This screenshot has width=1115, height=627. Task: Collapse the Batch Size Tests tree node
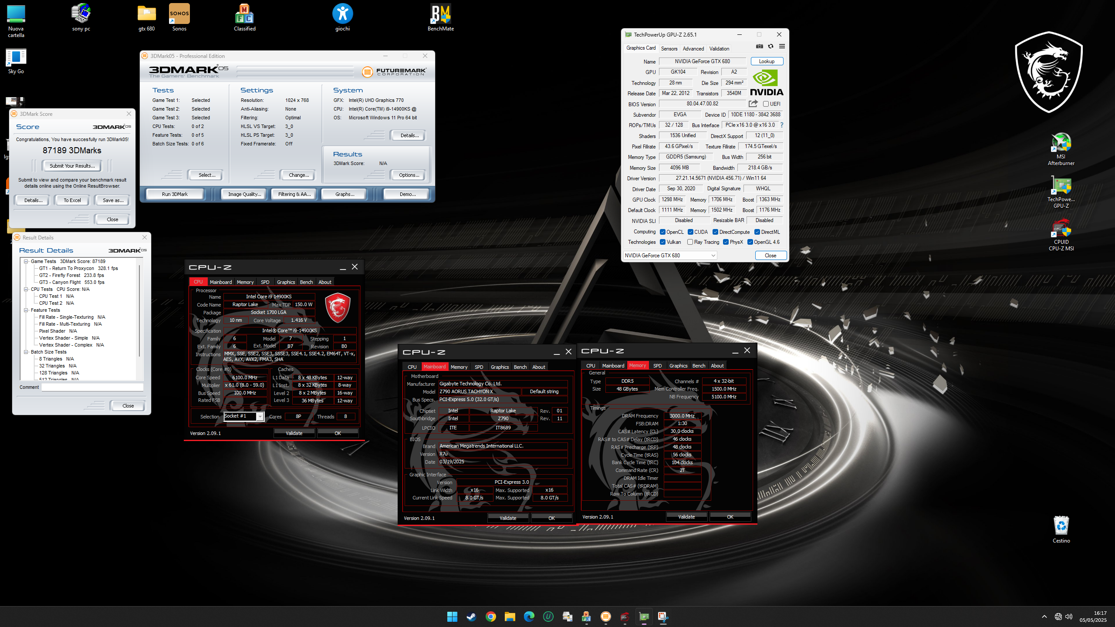click(26, 352)
